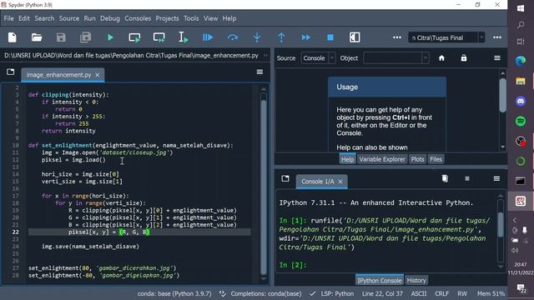Click the Object input field
The image size is (534, 300).
coord(393,58)
